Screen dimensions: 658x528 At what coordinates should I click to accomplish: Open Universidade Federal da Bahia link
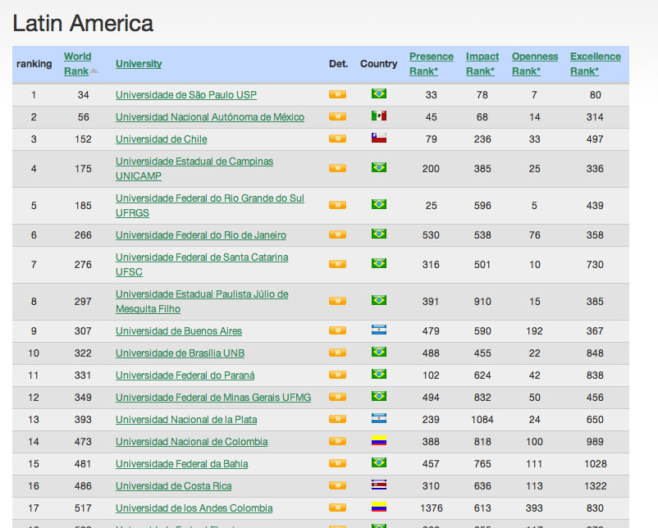181,464
